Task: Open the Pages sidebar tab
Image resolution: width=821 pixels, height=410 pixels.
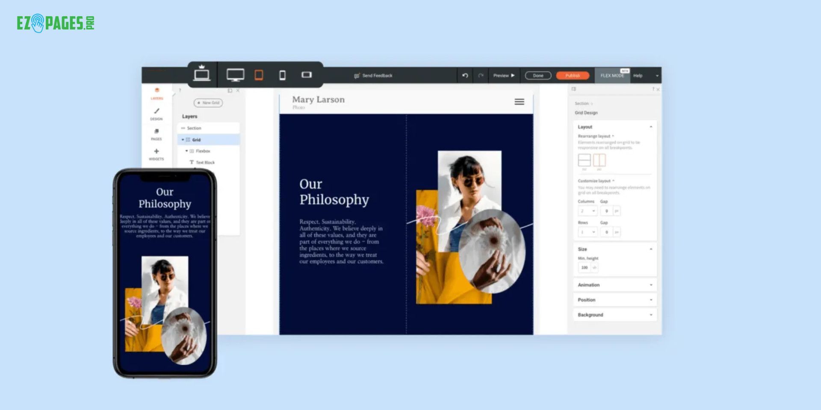Action: 156,134
